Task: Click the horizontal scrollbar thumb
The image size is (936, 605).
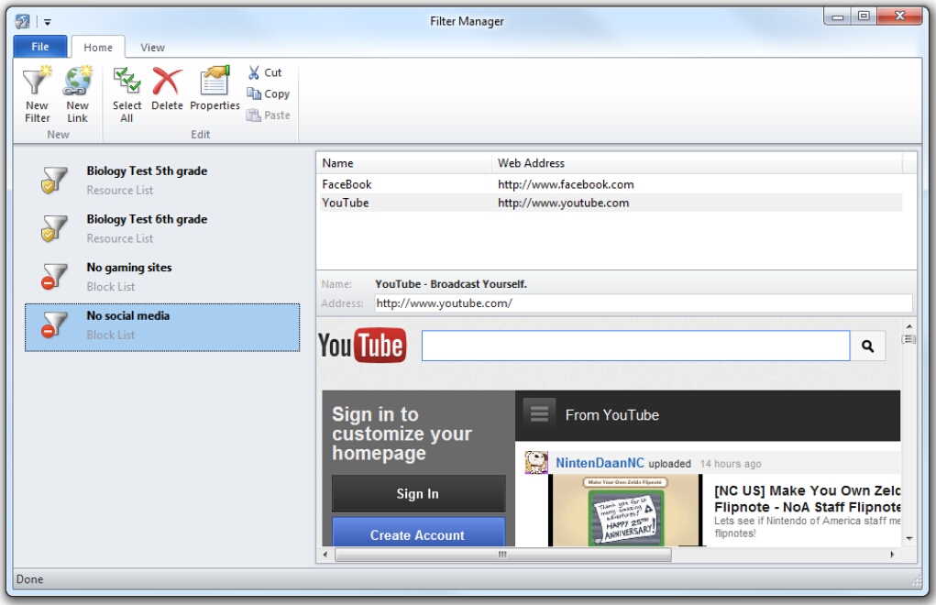Action: (503, 555)
